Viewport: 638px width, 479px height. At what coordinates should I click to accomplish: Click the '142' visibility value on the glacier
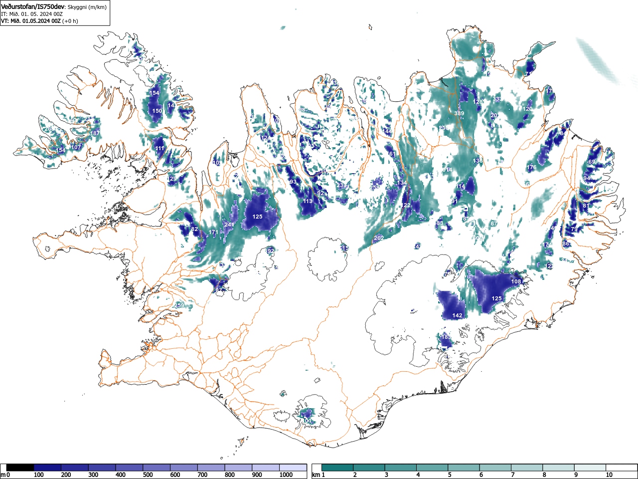pyautogui.click(x=457, y=316)
